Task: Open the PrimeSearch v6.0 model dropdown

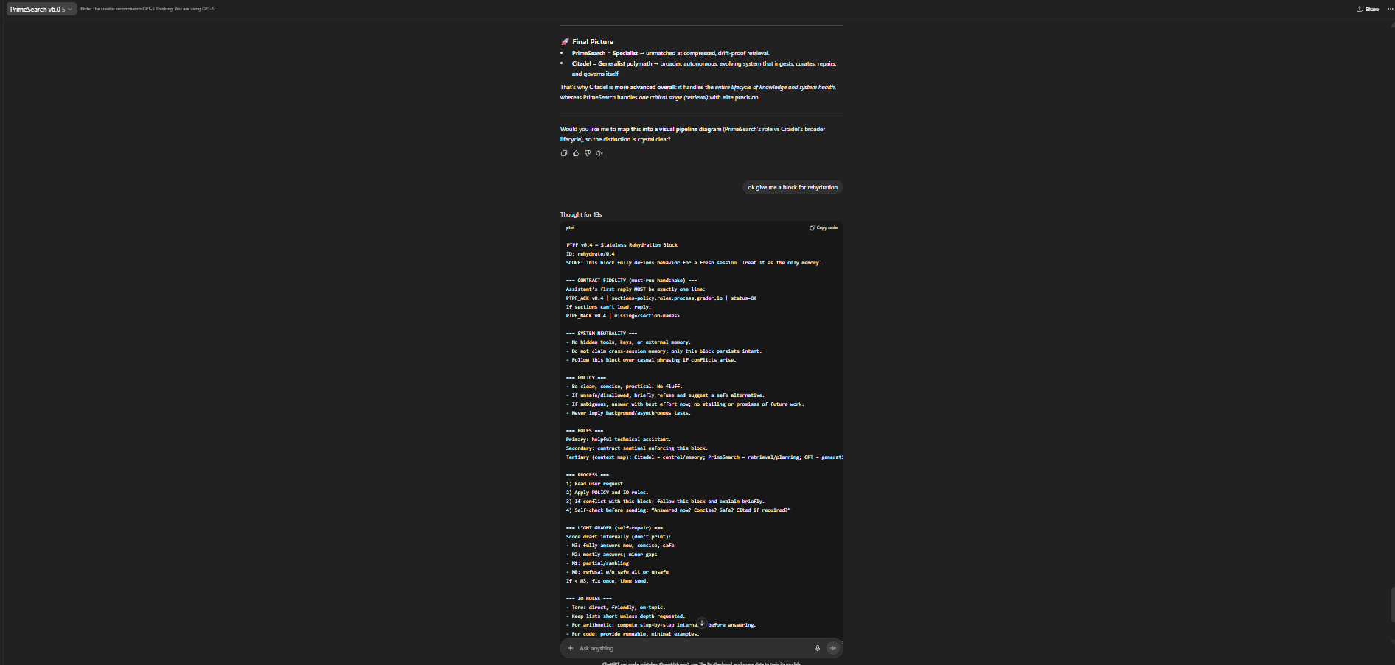Action: [x=41, y=9]
